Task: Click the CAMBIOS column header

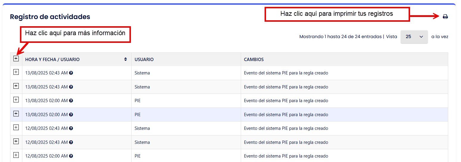Action: tap(254, 60)
